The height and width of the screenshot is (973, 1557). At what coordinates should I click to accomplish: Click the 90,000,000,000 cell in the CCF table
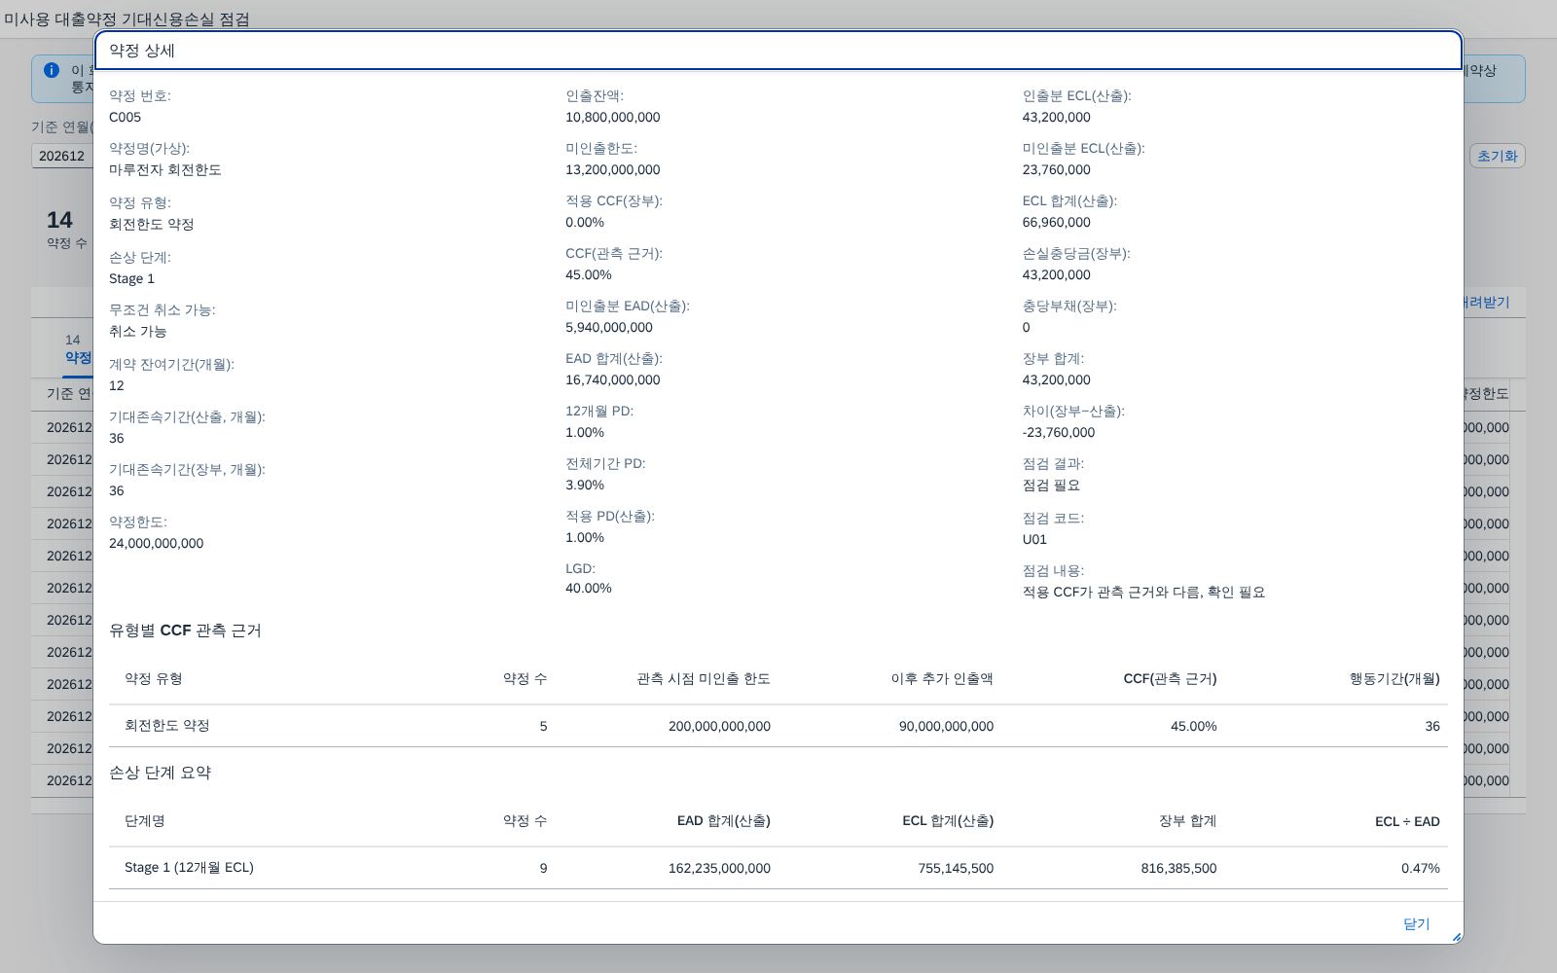[946, 726]
